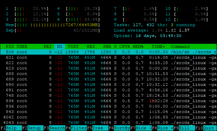Click the Load average values
Screen dimensions: 217x131
pos(170,30)
